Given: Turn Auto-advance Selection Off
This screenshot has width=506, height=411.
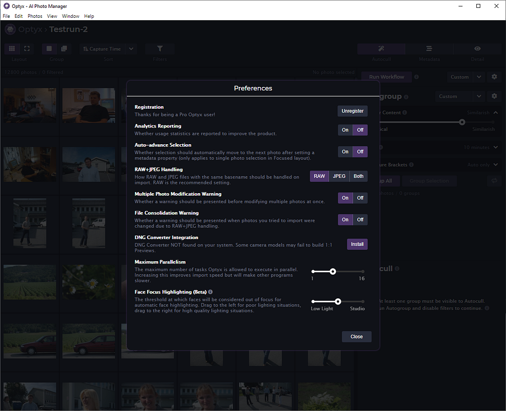Looking at the screenshot, I should [x=360, y=152].
